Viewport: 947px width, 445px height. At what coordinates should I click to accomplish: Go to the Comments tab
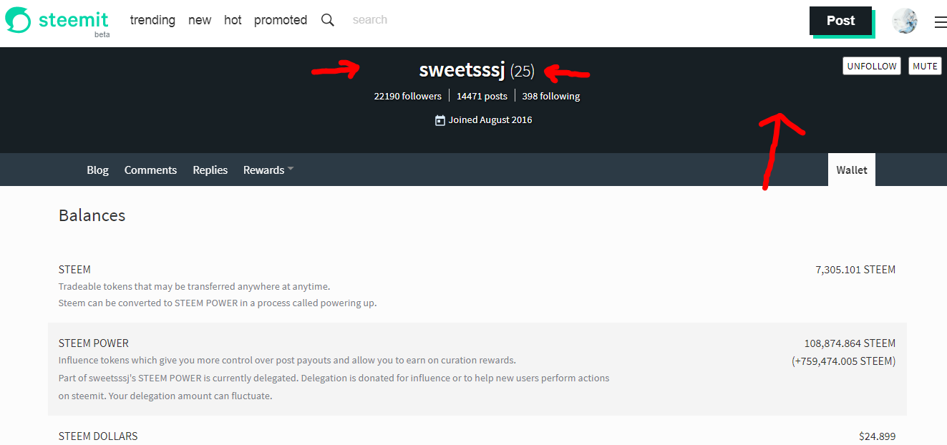(x=150, y=170)
